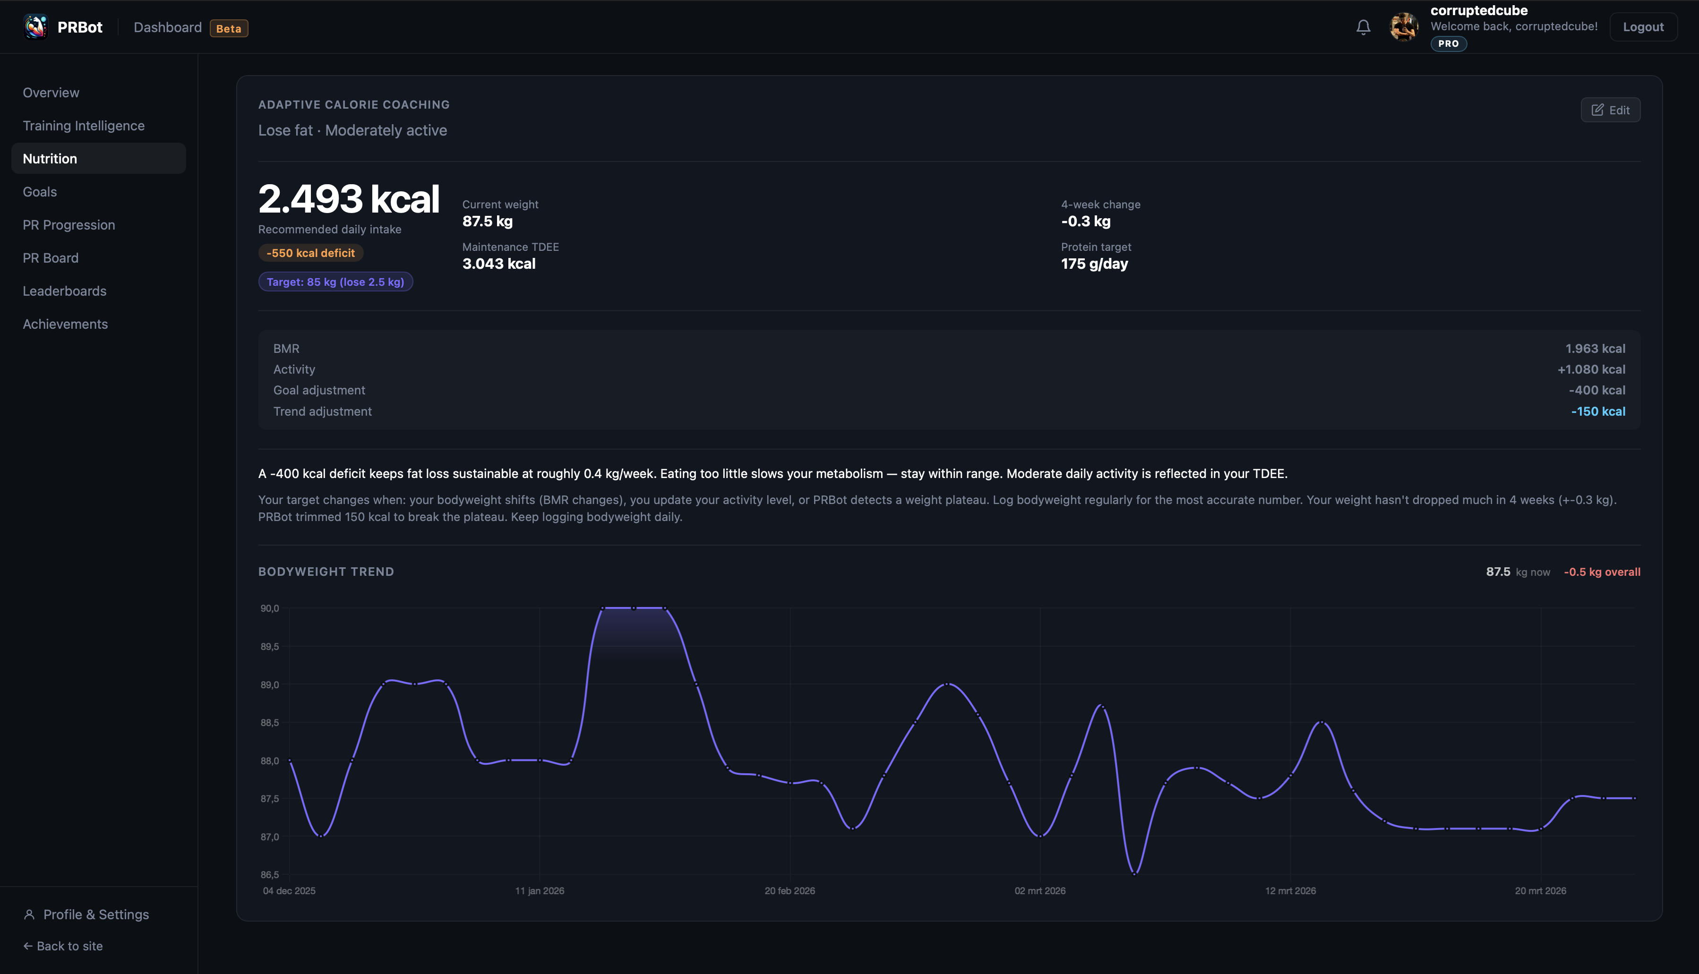Click the Profile & Settings person icon

click(29, 914)
